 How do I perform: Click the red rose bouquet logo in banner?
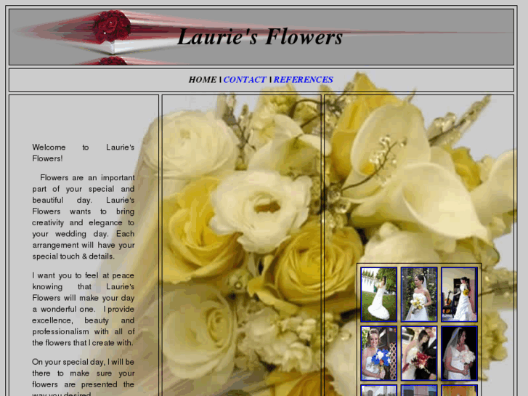[x=111, y=27]
